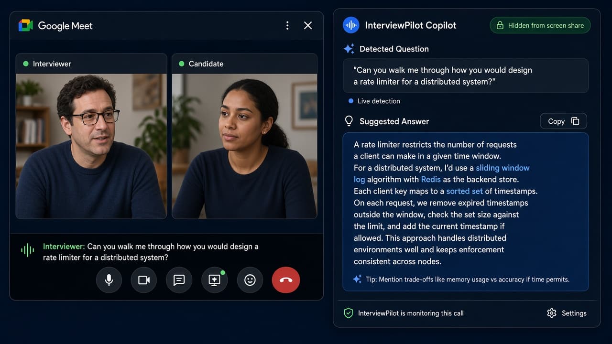Viewport: 612px width, 344px height.
Task: Click the Hidden from screen share badge
Action: (540, 25)
